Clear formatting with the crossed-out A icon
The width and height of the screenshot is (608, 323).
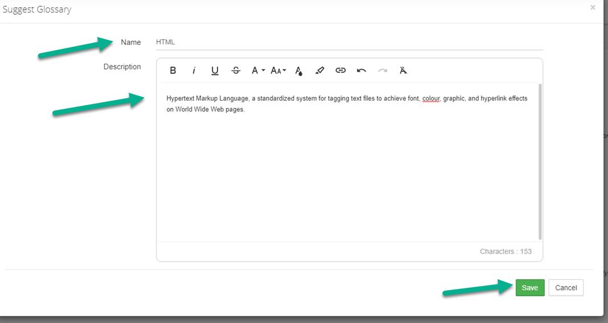pyautogui.click(x=403, y=71)
